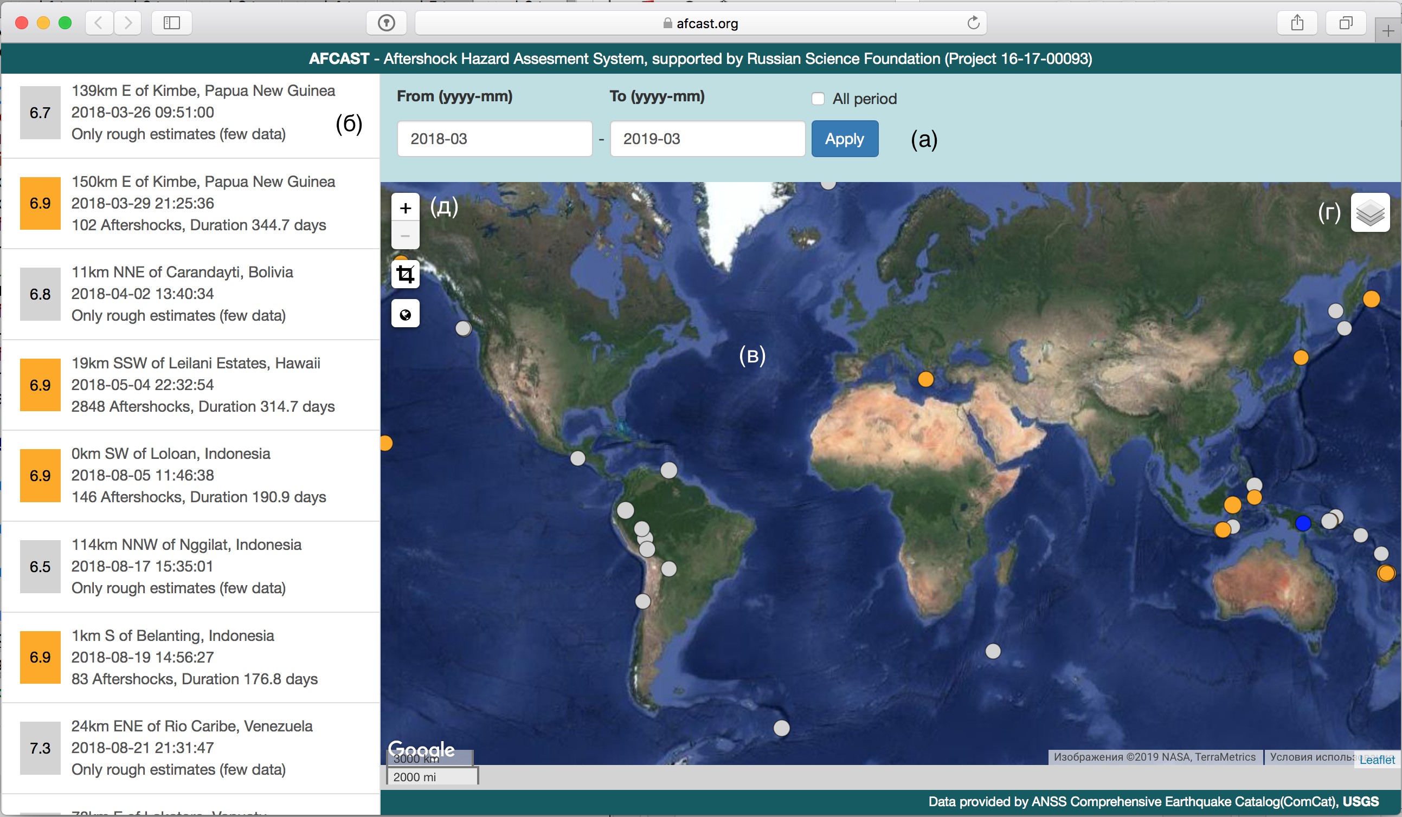Enable the All period checkbox
Screen dimensions: 1402x817
818,99
